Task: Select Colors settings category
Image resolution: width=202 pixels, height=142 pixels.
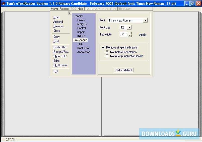Action: point(81,20)
